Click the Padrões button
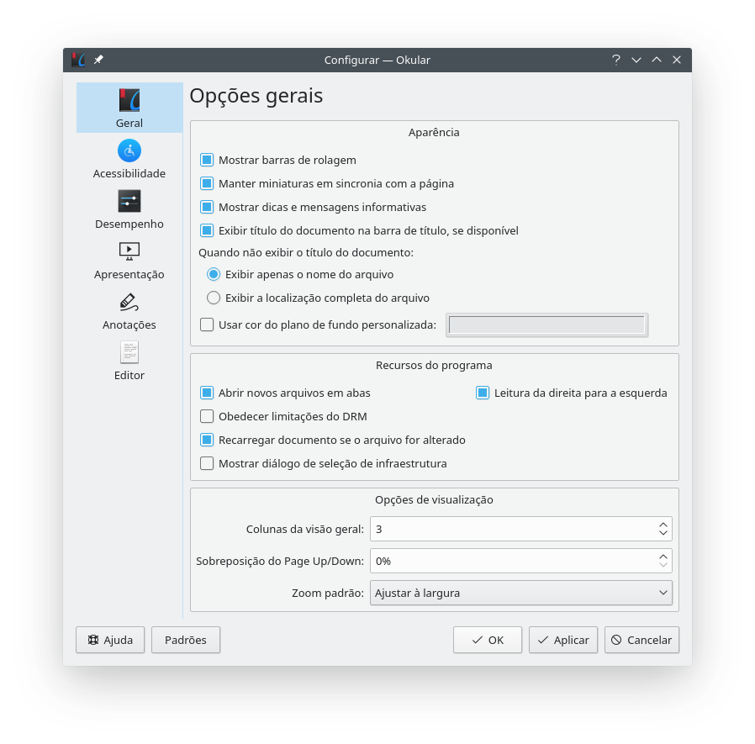The width and height of the screenshot is (755, 744). 185,640
